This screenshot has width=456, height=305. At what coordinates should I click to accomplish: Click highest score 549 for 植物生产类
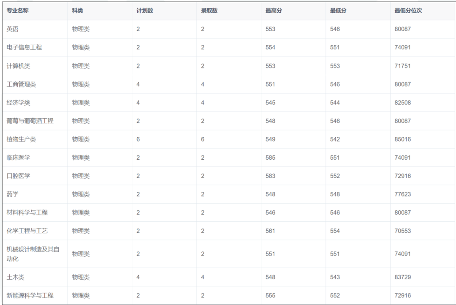click(x=270, y=139)
